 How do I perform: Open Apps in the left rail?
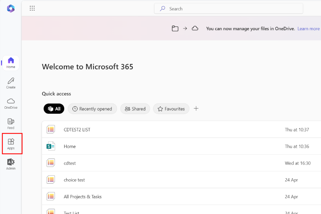(11, 144)
